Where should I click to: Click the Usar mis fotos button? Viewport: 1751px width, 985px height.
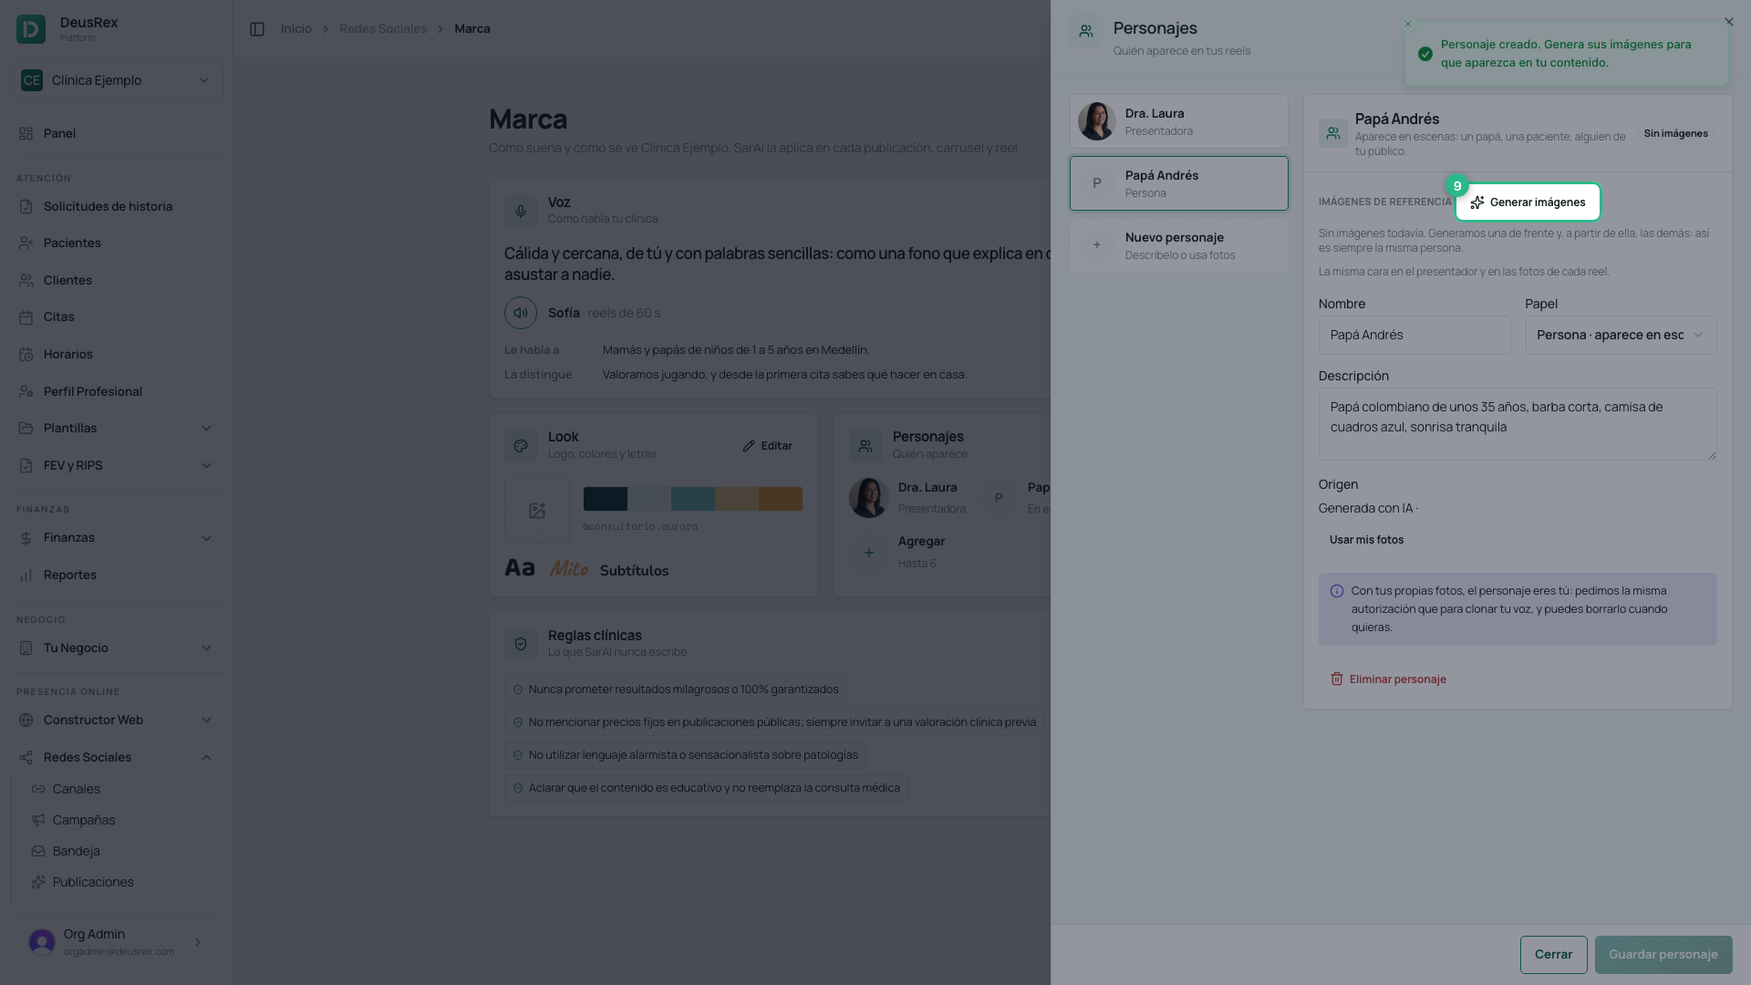point(1366,540)
